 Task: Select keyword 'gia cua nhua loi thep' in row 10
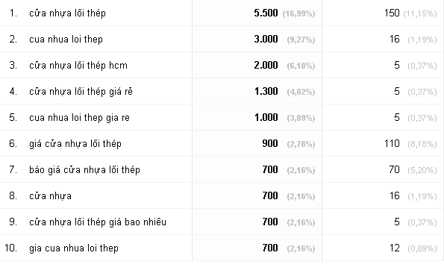tap(74, 248)
